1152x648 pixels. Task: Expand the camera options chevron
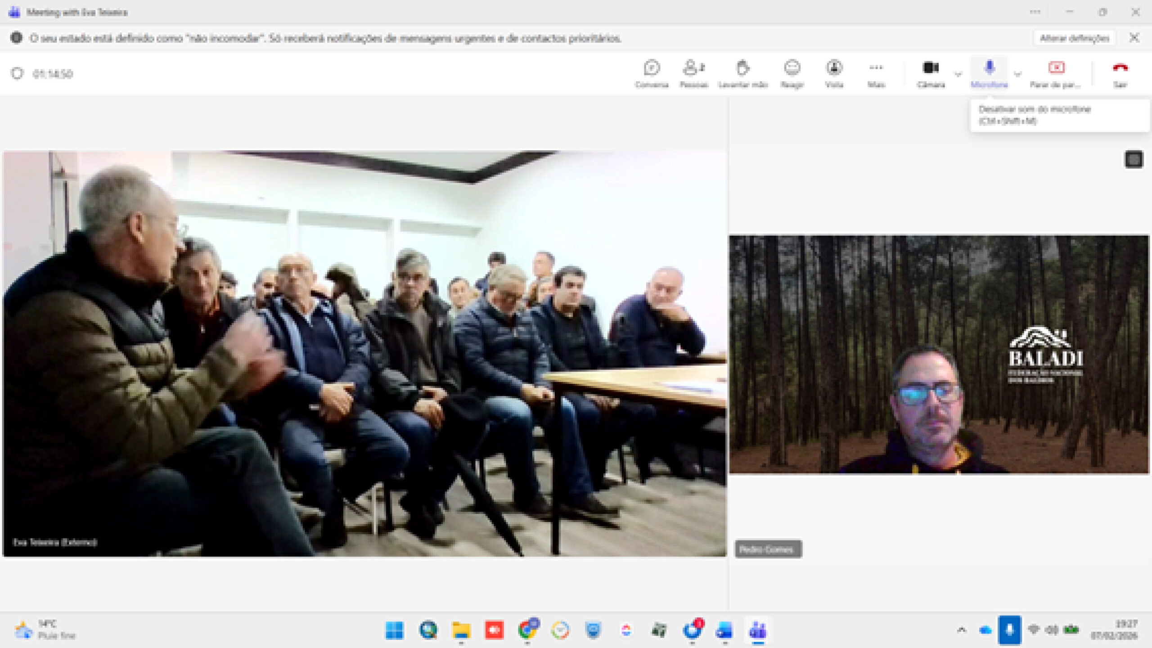pos(958,74)
